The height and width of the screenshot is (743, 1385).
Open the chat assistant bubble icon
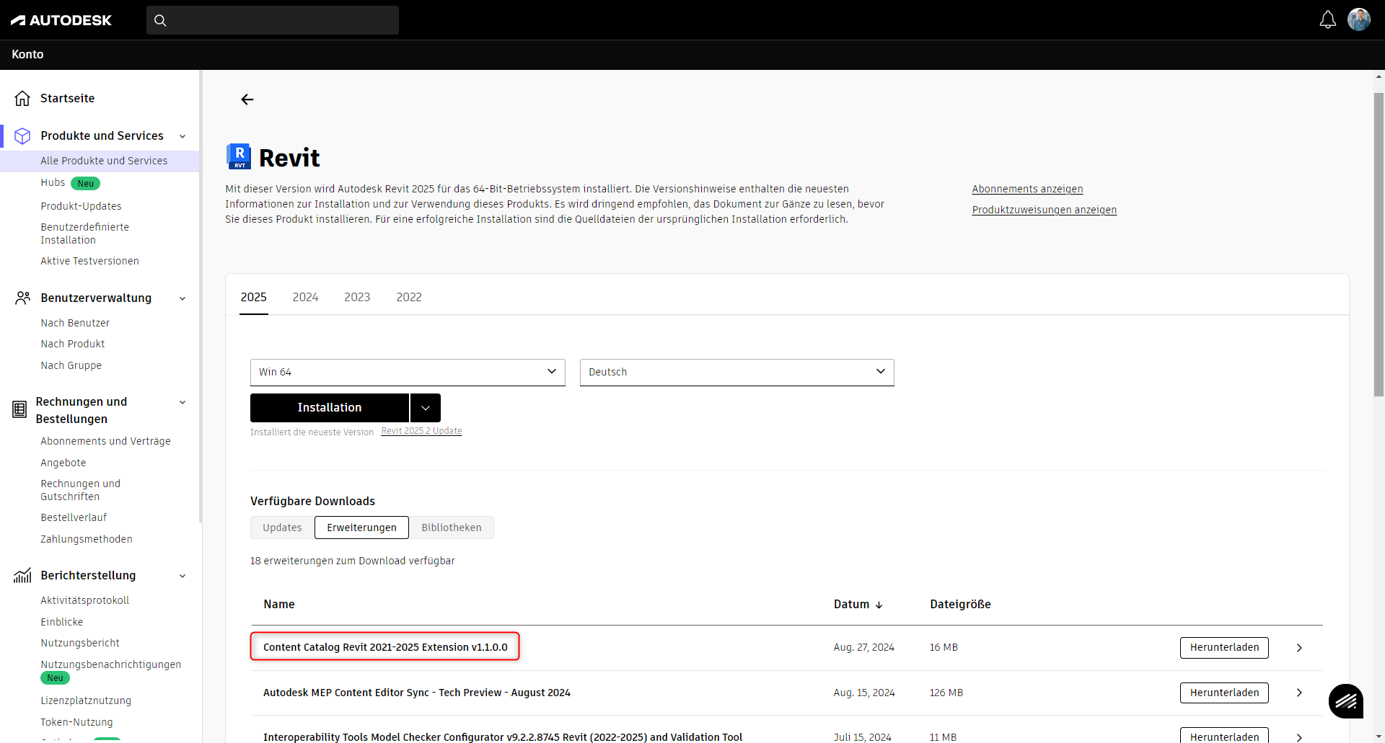click(x=1345, y=700)
